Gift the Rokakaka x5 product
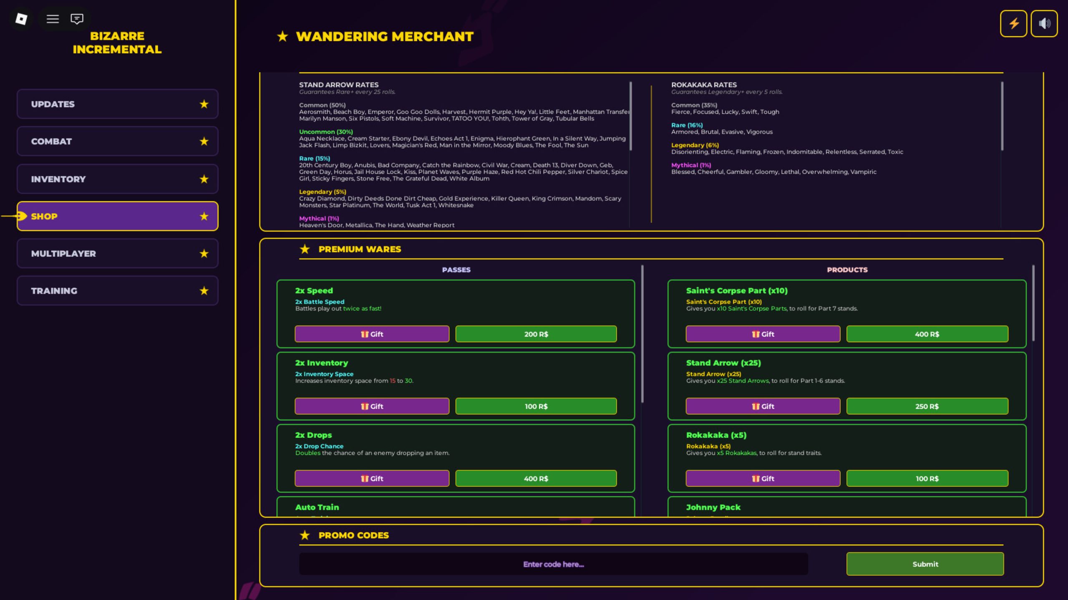1068x600 pixels. coord(763,478)
